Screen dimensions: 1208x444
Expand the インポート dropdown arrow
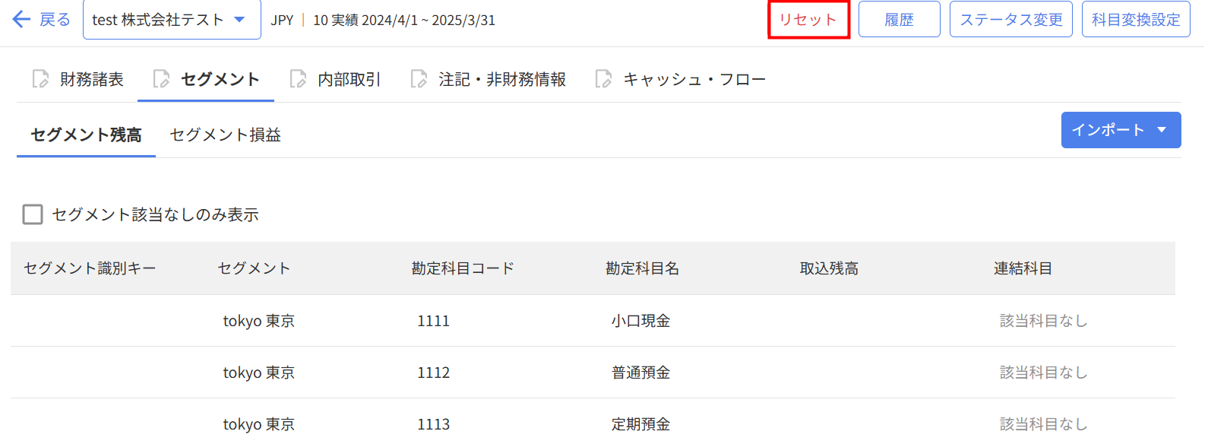coord(1161,130)
